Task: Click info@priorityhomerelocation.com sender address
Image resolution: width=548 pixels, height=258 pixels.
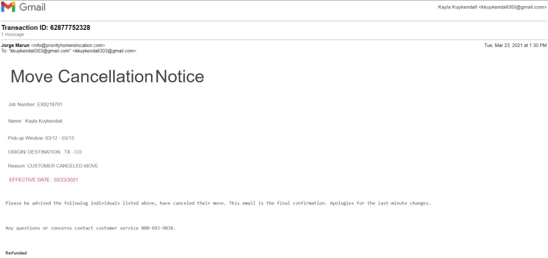Action: click(68, 46)
